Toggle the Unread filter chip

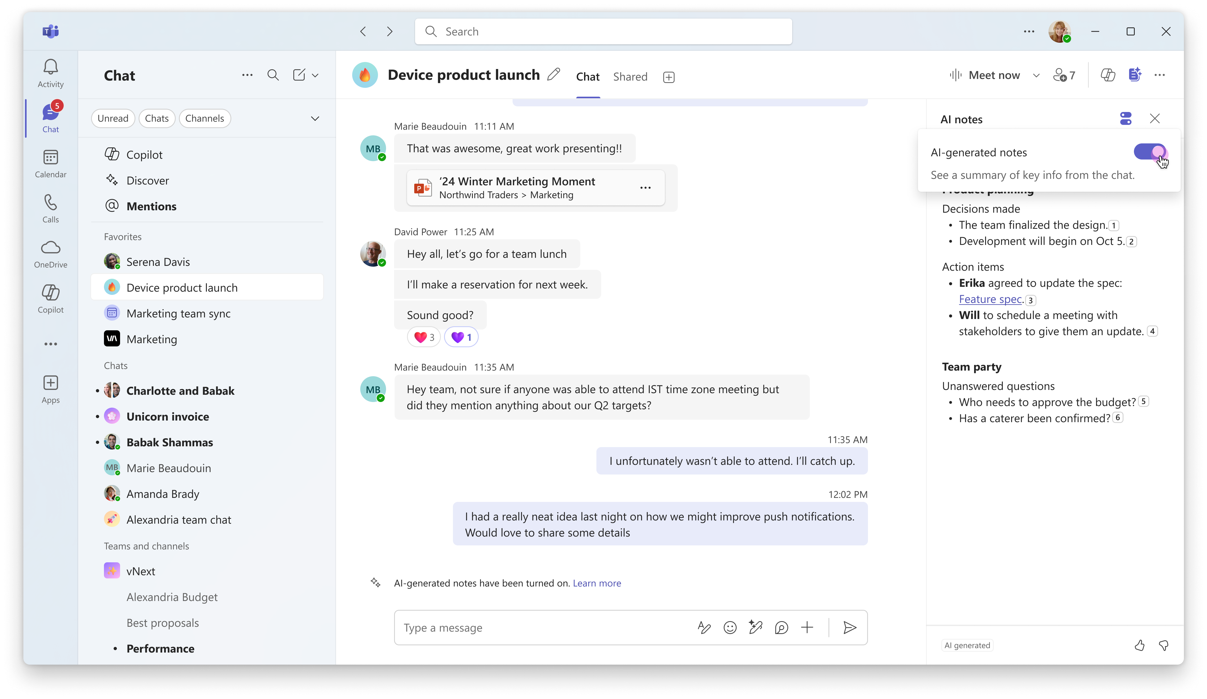[x=113, y=118]
